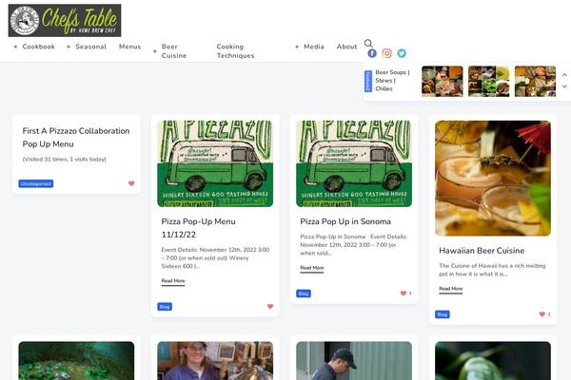The height and width of the screenshot is (380, 571).
Task: Open the Pizza Pop-Up Menu 11/12/22 title
Action: point(199,228)
